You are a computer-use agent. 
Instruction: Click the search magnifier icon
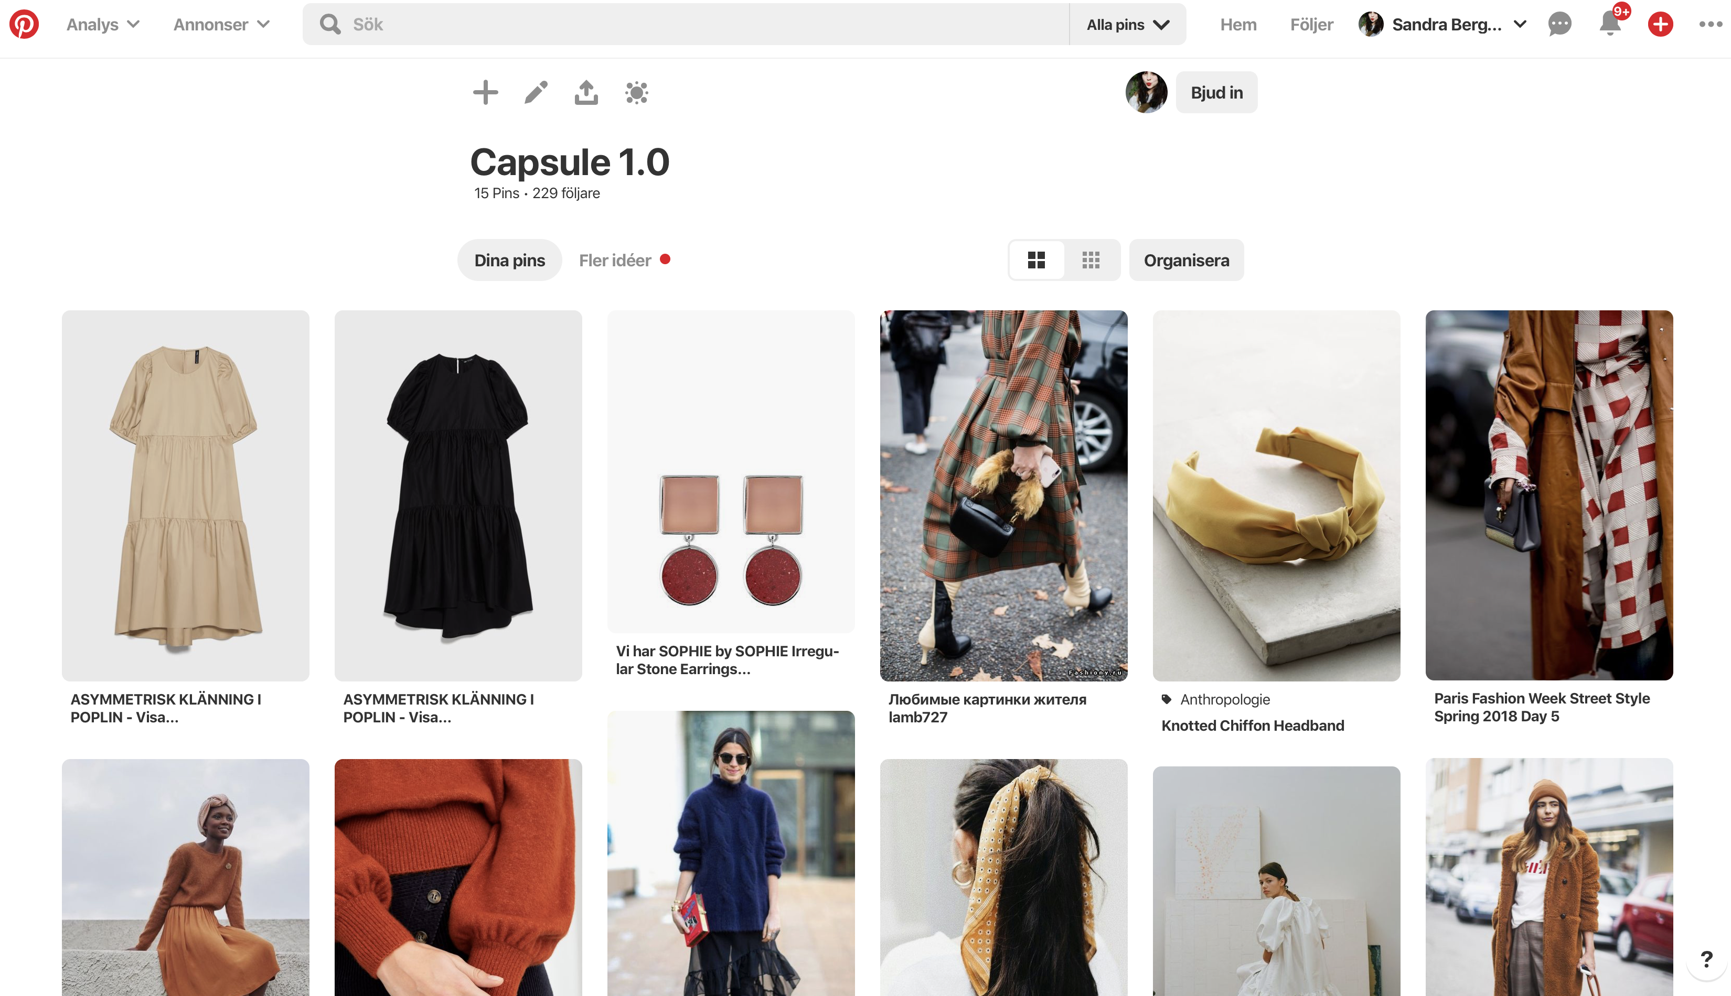click(330, 24)
